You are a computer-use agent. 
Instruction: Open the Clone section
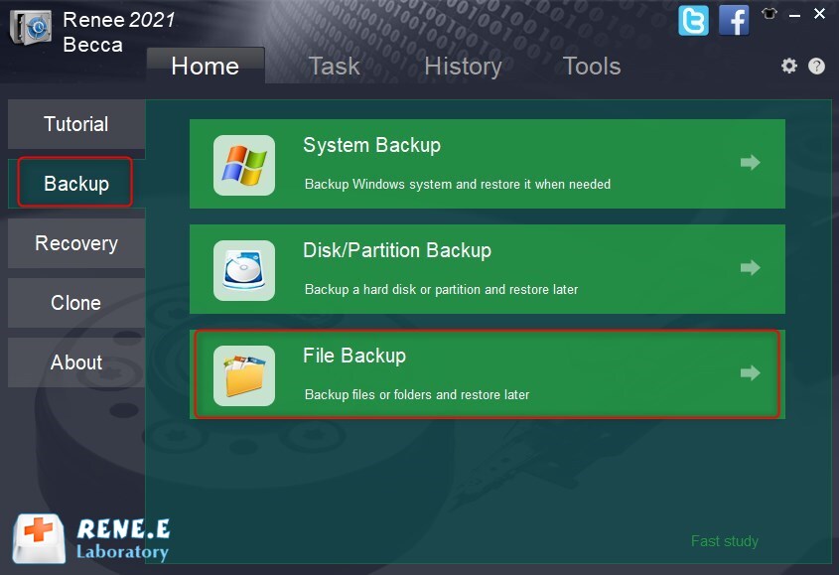point(76,303)
